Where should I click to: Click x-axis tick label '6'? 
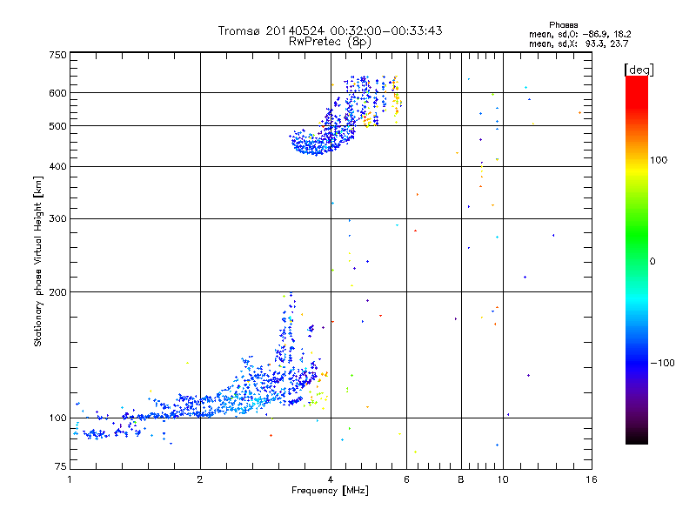(x=406, y=479)
